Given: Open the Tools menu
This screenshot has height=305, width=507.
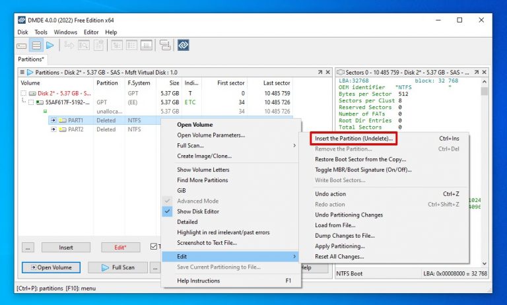Looking at the screenshot, I should click(41, 32).
